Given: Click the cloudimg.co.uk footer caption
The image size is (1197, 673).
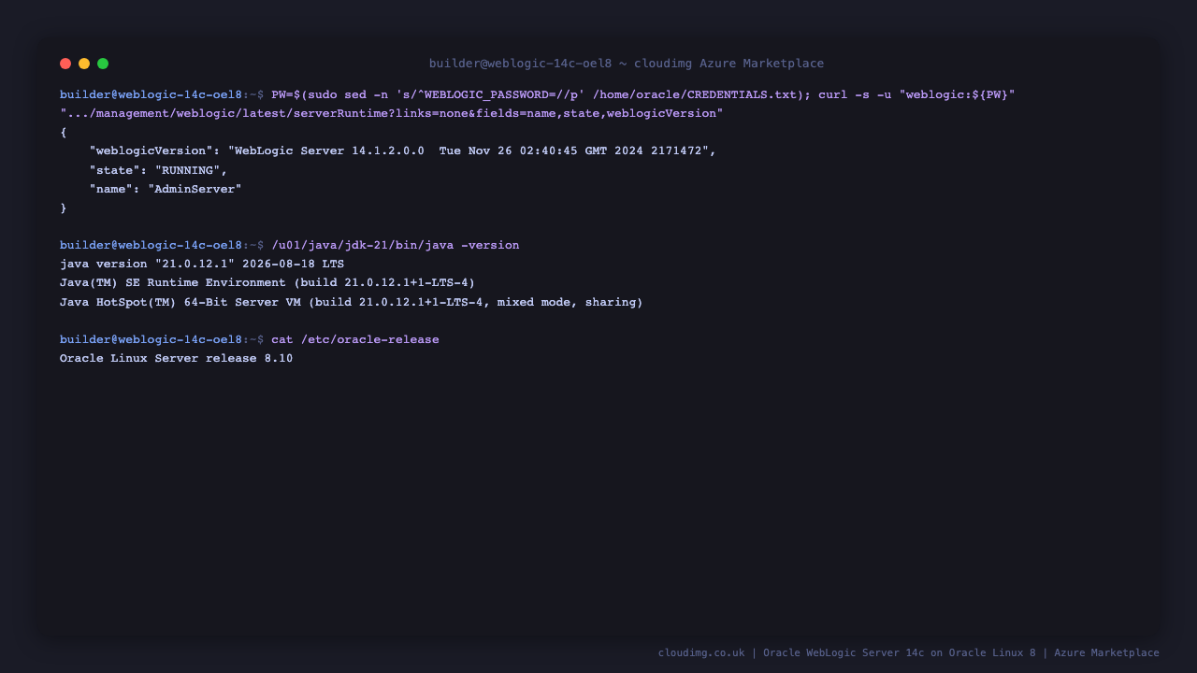Looking at the screenshot, I should pyautogui.click(x=909, y=652).
